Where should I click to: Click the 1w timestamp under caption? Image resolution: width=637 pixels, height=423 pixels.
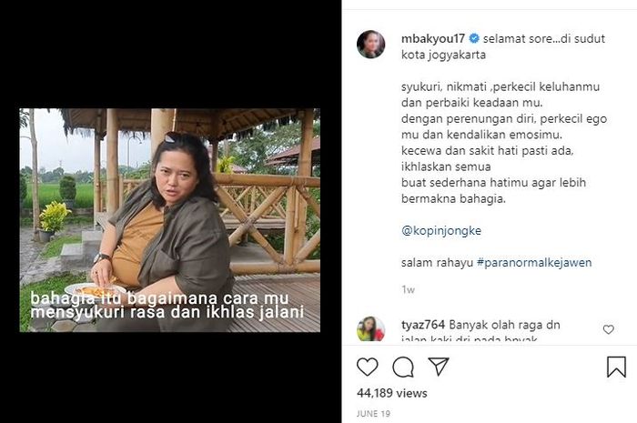click(x=408, y=289)
